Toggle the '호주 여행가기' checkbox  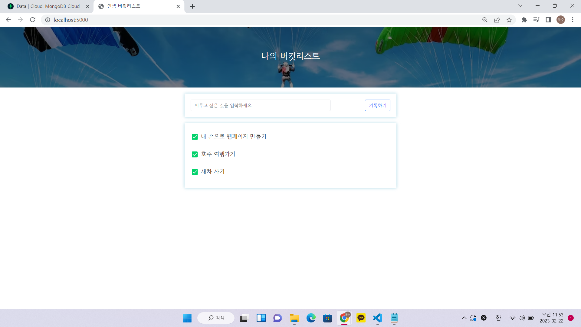pos(195,154)
